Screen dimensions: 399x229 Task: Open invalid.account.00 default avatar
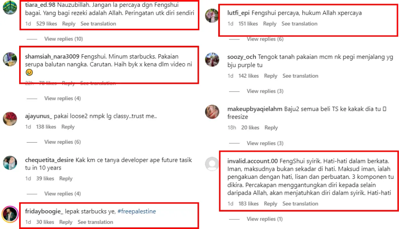(212, 164)
